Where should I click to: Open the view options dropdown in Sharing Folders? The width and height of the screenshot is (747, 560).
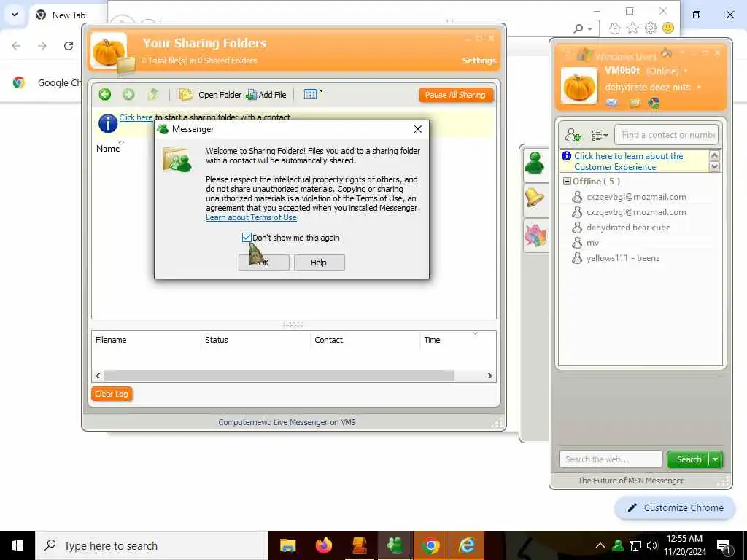(x=314, y=94)
